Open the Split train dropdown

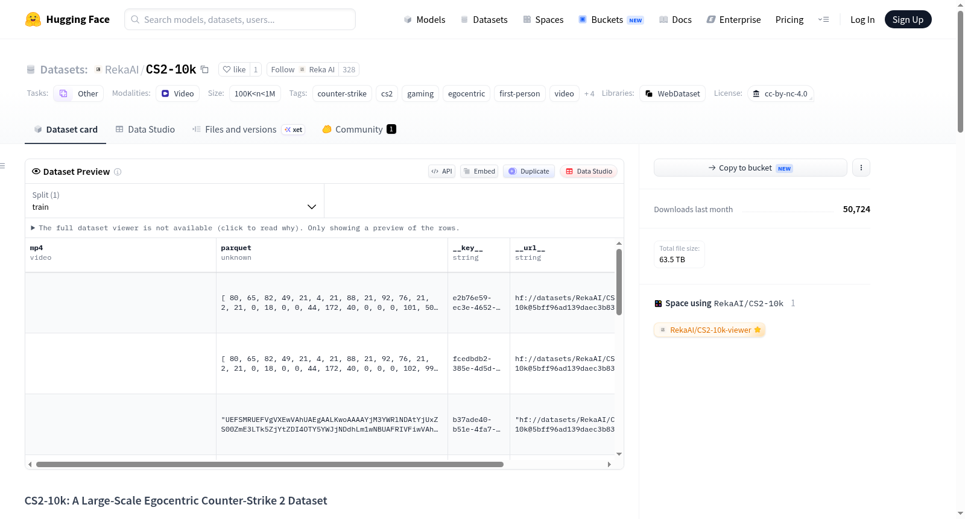click(x=174, y=201)
